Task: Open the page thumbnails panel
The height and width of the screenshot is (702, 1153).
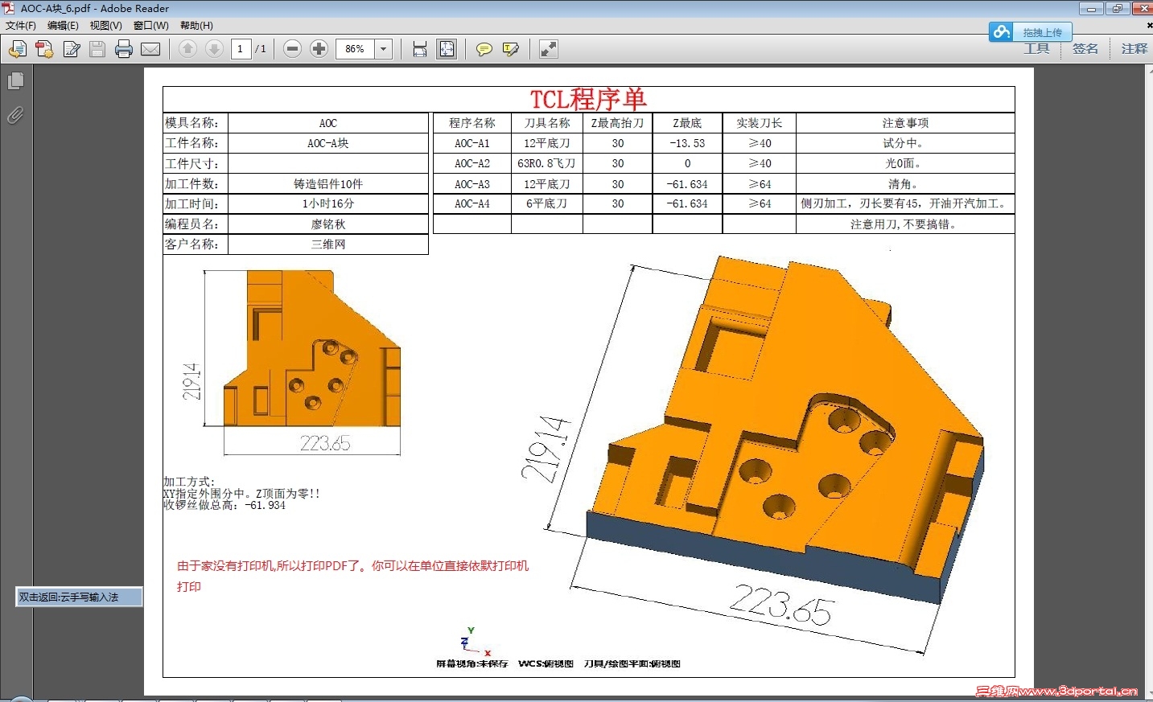Action: pyautogui.click(x=15, y=81)
